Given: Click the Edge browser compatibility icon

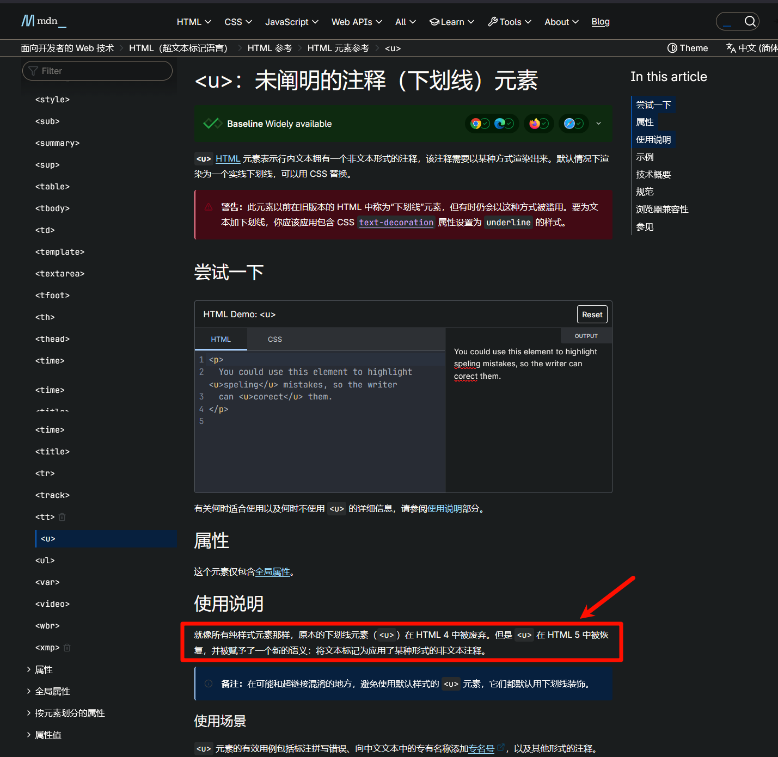Looking at the screenshot, I should pos(499,124).
